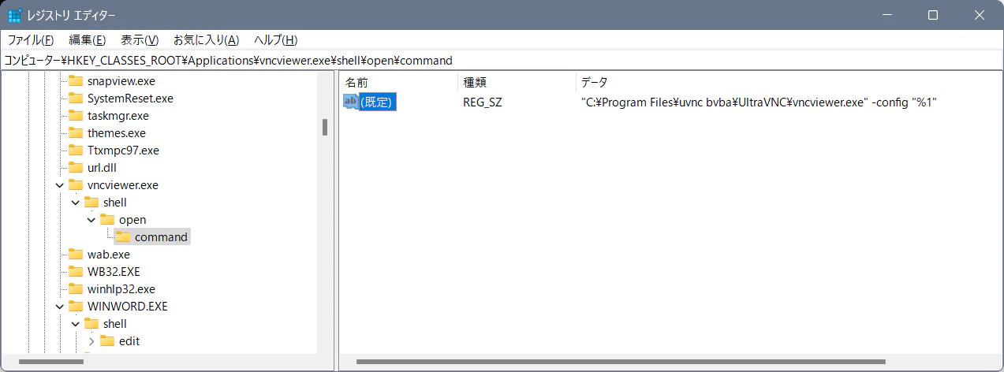Viewport: 1004px width, 372px height.
Task: Click the ab string value icon for (既定)
Action: pyautogui.click(x=351, y=102)
